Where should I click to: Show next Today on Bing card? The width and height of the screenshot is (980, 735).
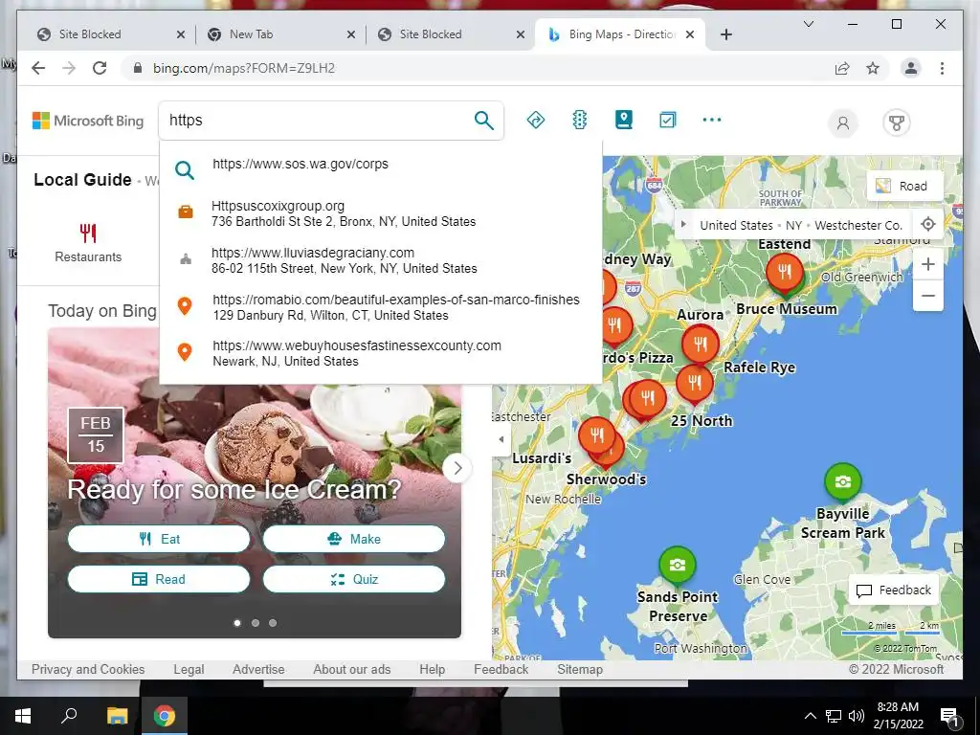point(457,467)
